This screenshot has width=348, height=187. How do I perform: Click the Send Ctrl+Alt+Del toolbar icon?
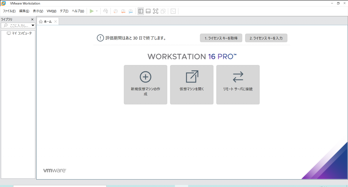[106, 11]
